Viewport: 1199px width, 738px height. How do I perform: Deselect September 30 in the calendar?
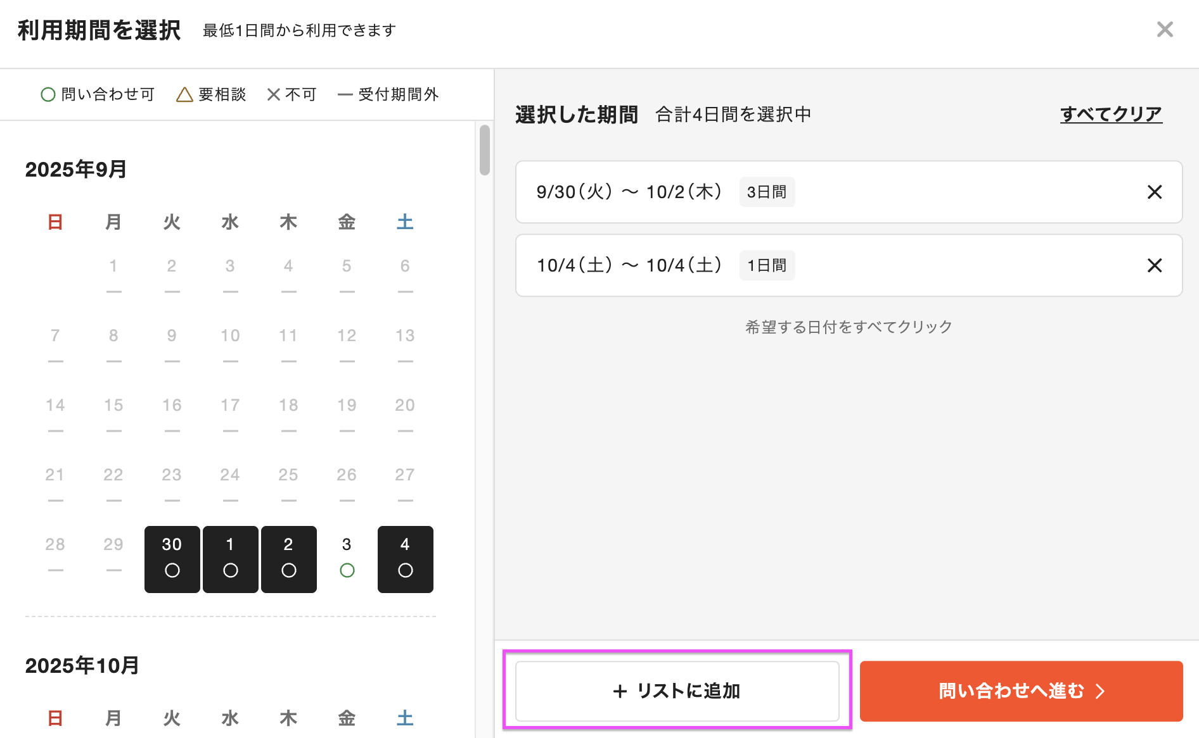pos(172,559)
